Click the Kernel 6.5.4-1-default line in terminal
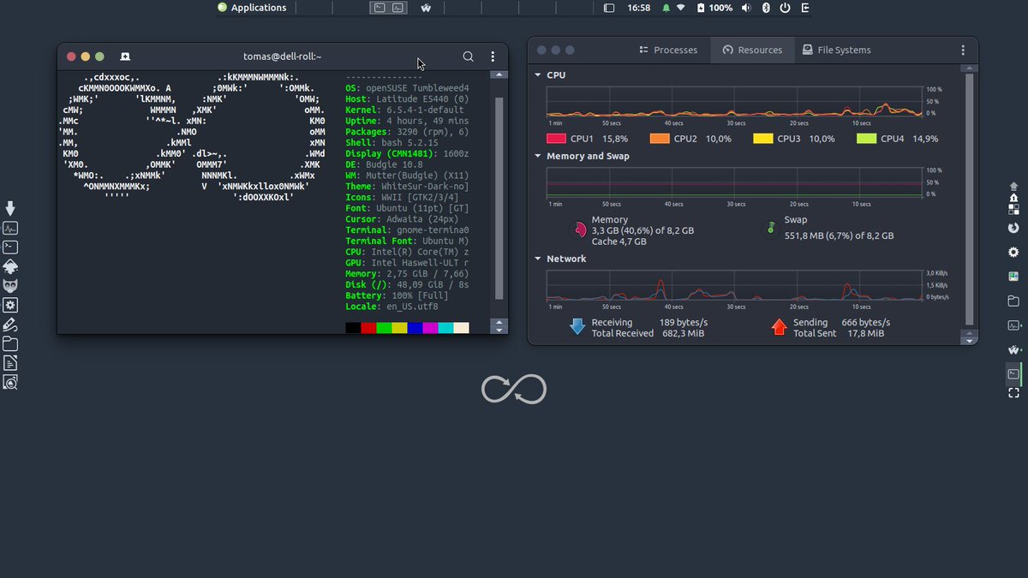The image size is (1028, 578). 404,110
